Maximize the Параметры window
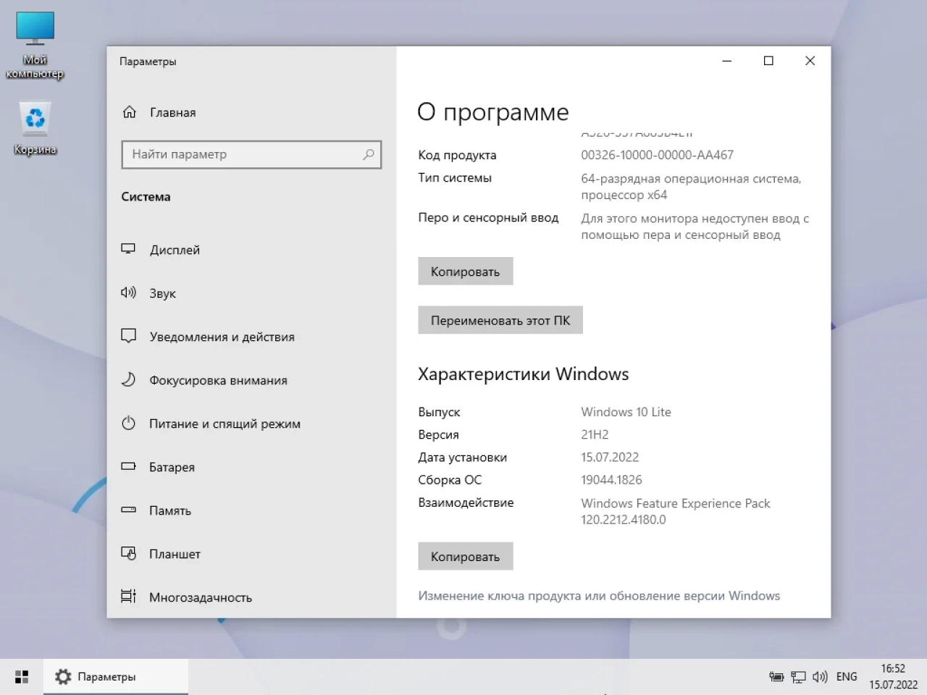 pos(768,61)
